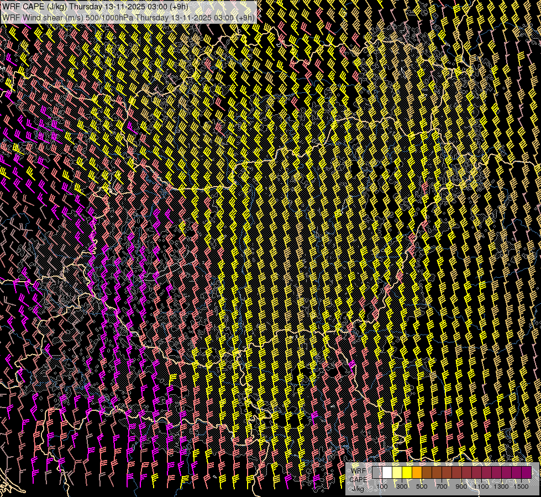Select the 300 legend tick label
541x497 pixels.
[402, 487]
